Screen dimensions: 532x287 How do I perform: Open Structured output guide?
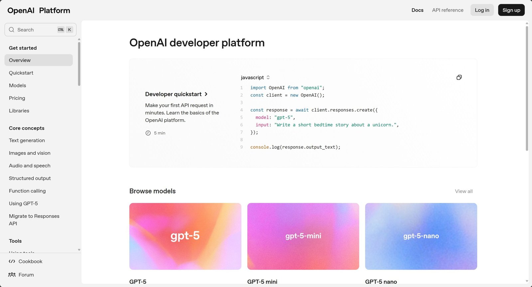[x=30, y=178]
